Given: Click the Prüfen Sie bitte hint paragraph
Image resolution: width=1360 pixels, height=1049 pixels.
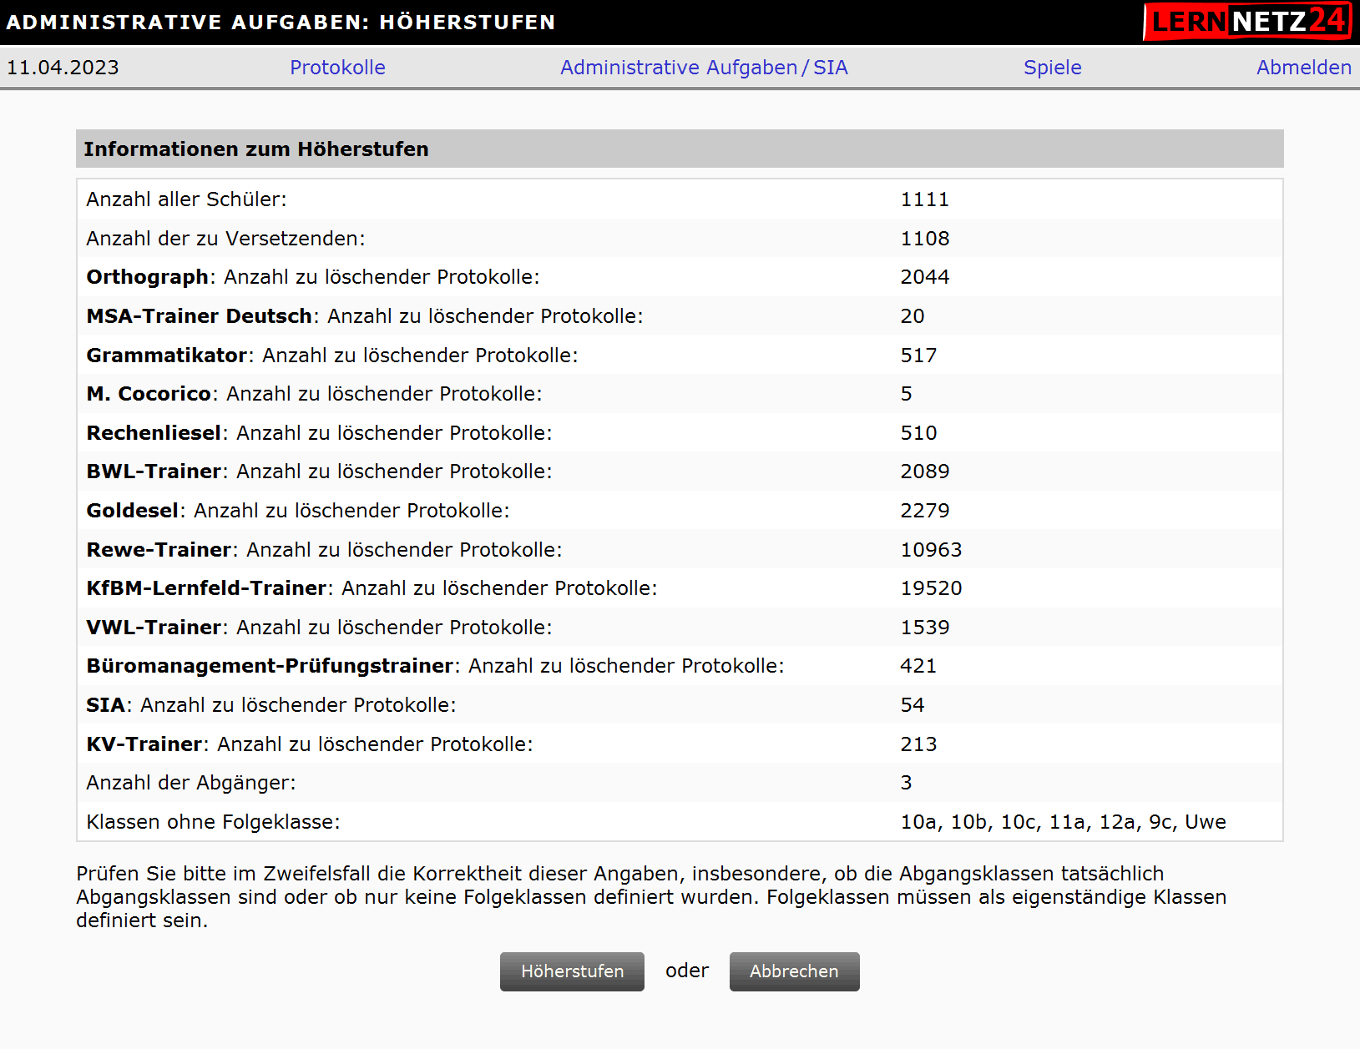Looking at the screenshot, I should (x=651, y=897).
